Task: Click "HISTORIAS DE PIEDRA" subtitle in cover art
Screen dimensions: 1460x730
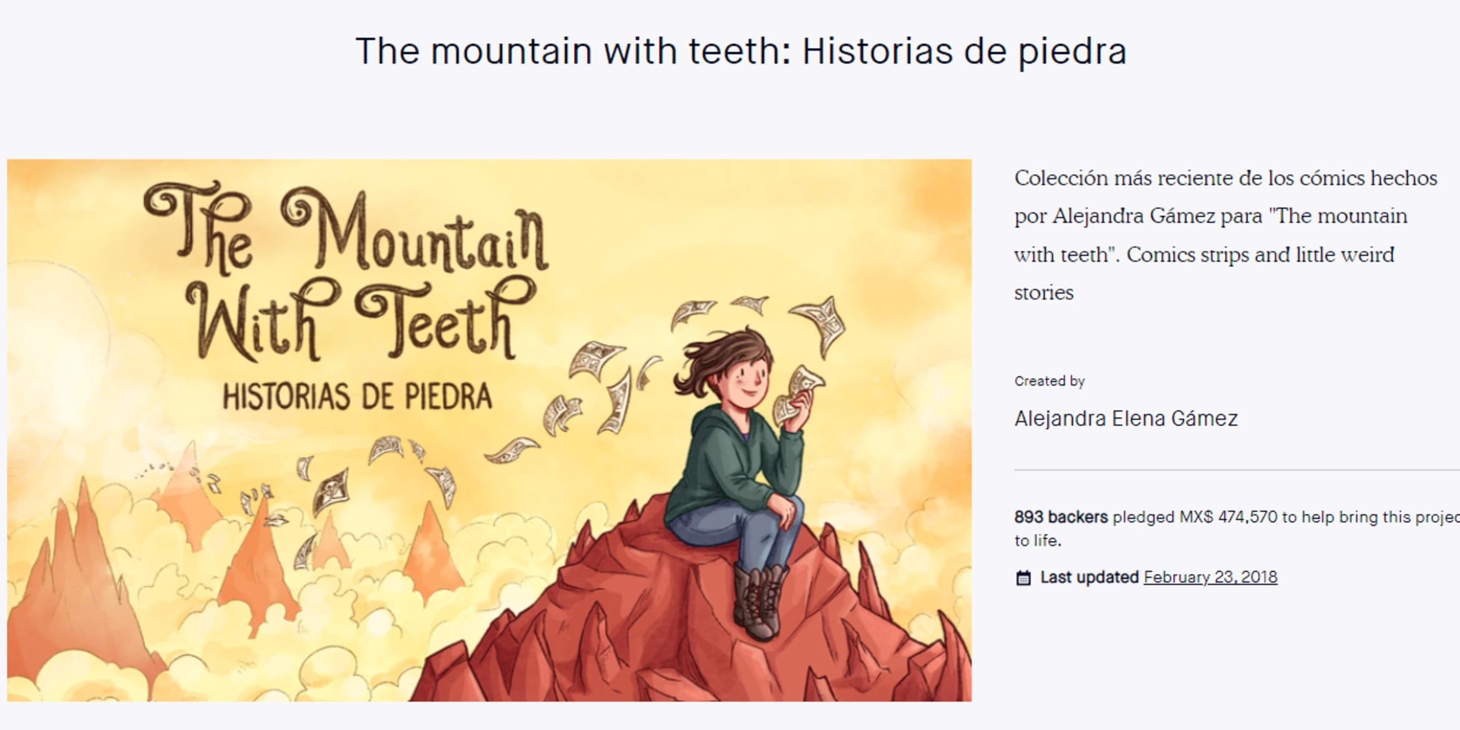Action: click(358, 397)
